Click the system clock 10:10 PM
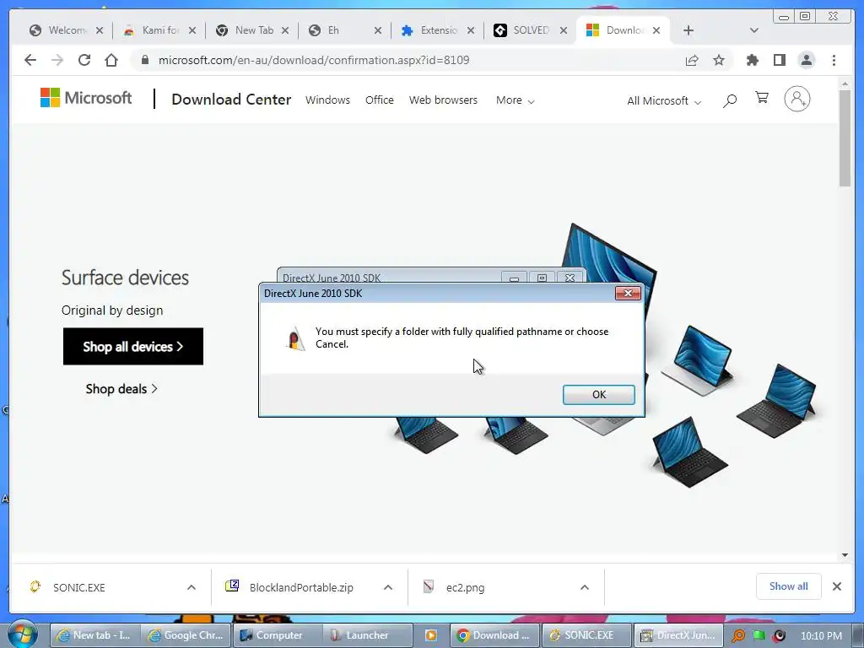Screen dimensions: 864x648 click(x=821, y=636)
